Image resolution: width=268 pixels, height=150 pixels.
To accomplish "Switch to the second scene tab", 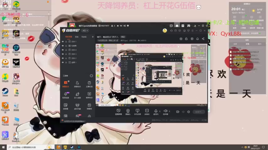I will point(77,37).
